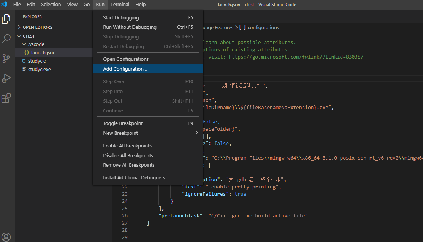Click the file icon beside studyc.exe
The height and width of the screenshot is (242, 423).
tap(24, 70)
